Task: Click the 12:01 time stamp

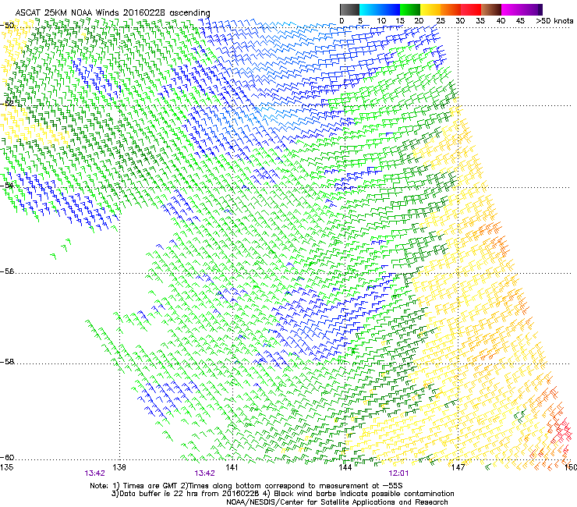Action: pyautogui.click(x=398, y=473)
